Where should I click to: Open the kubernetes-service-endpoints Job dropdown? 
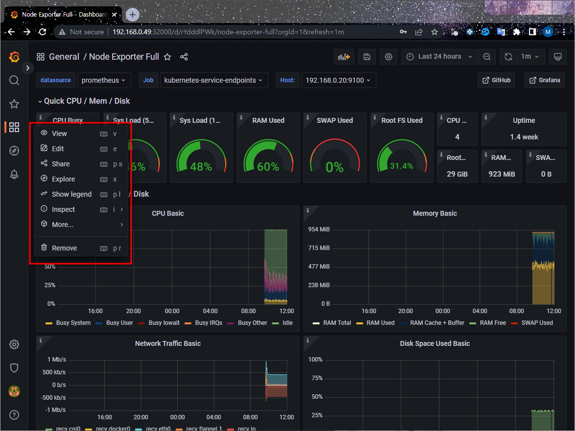[x=214, y=80]
